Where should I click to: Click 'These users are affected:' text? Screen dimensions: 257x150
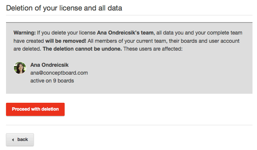point(153,49)
